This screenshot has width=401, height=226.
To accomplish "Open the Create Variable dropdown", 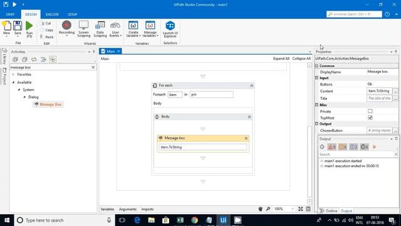I will click(x=133, y=30).
